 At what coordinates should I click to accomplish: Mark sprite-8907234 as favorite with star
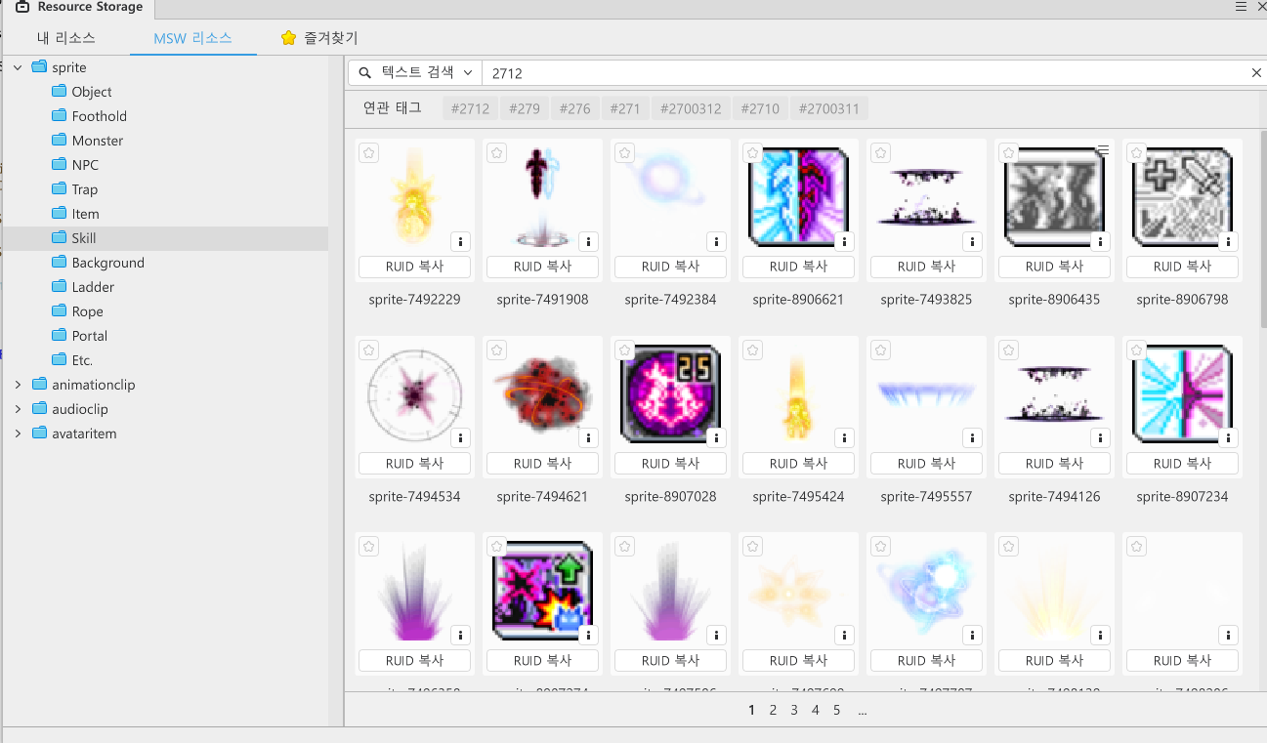[1136, 350]
